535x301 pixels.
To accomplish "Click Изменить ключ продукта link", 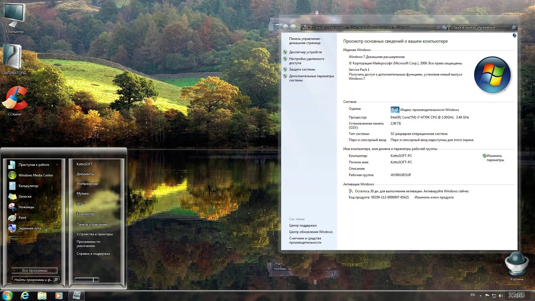I will [x=434, y=197].
